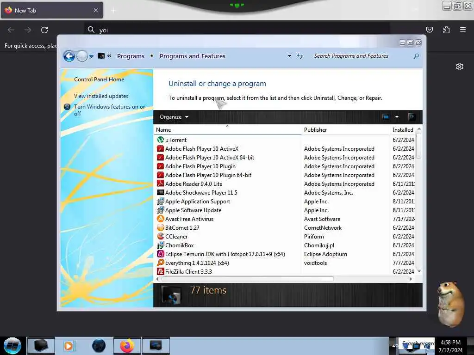Focus the Search Programs and Features field
Viewport: 474px width, 355px height.
(x=362, y=56)
